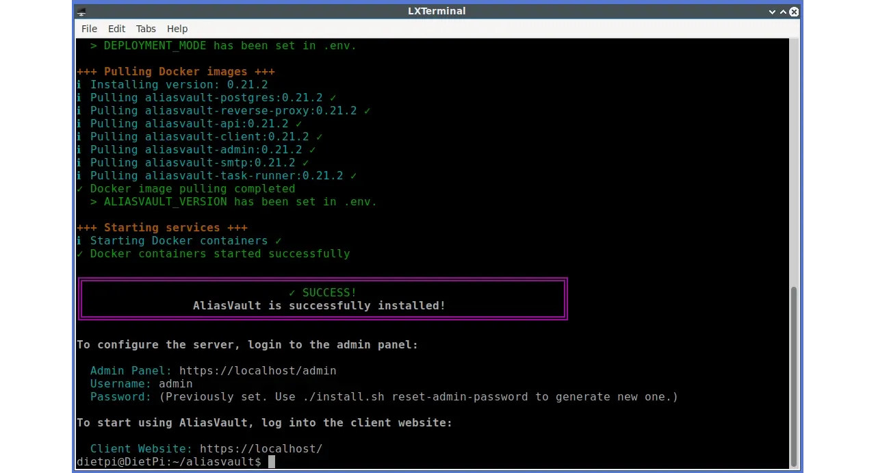
Task: Click the Username: admin line
Action: pos(141,384)
